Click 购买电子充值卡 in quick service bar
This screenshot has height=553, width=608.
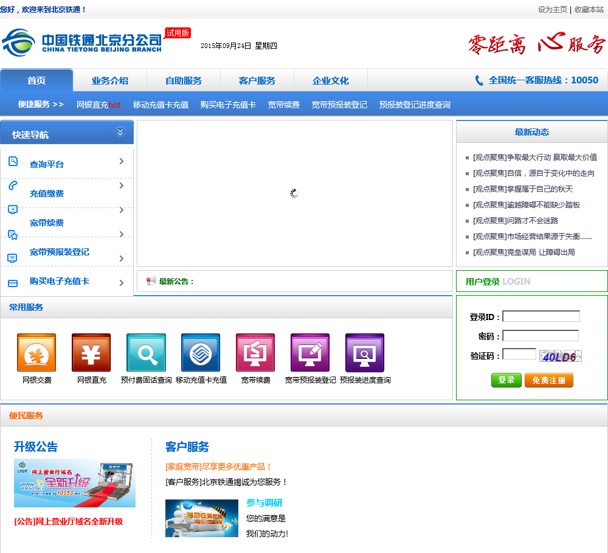click(228, 105)
